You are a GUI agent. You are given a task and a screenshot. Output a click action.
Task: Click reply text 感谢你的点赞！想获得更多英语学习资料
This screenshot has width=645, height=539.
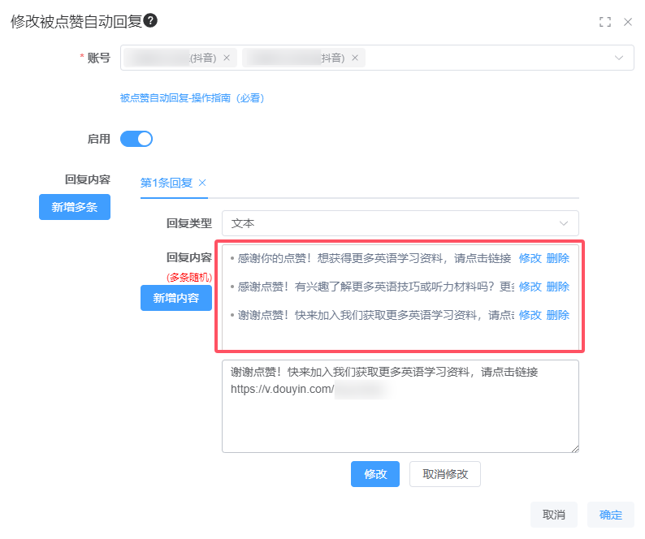(374, 258)
